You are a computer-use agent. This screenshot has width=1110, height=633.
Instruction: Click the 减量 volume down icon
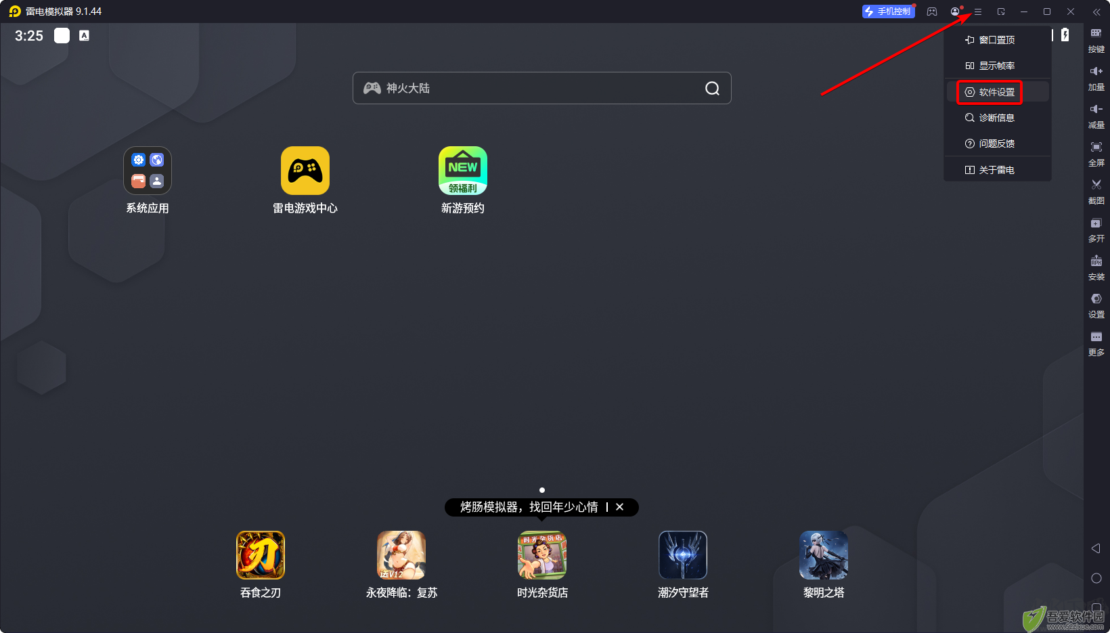pos(1096,116)
